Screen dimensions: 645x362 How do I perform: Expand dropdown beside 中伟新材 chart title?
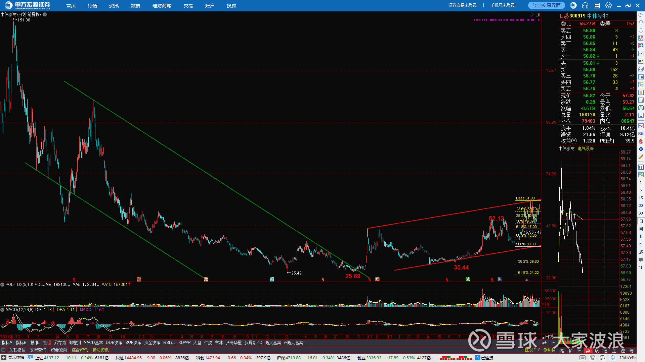45,14
